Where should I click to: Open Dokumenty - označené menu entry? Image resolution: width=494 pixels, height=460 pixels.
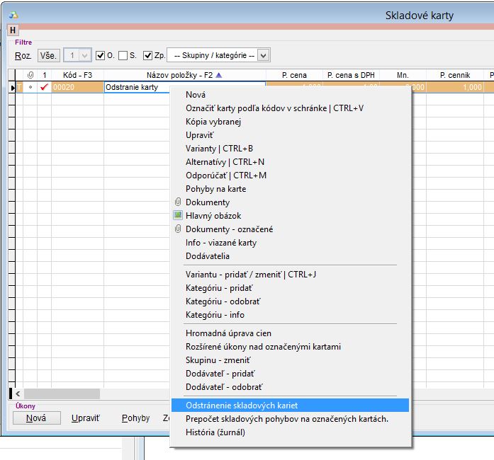click(x=228, y=229)
